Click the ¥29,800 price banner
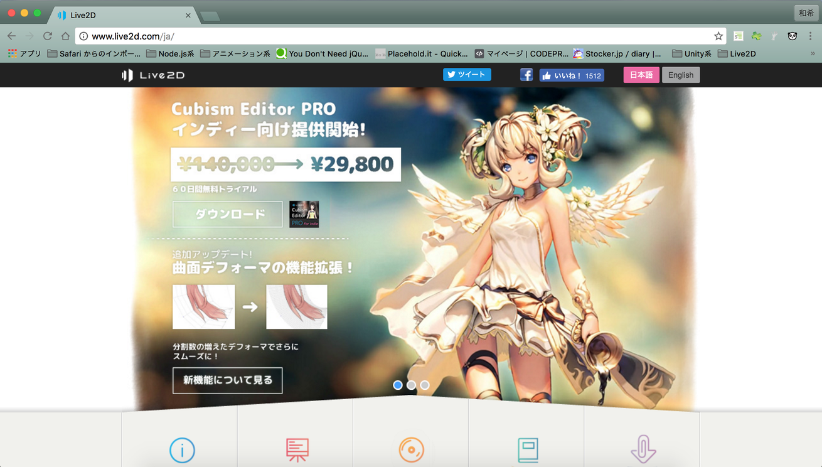822x467 pixels. pos(286,164)
